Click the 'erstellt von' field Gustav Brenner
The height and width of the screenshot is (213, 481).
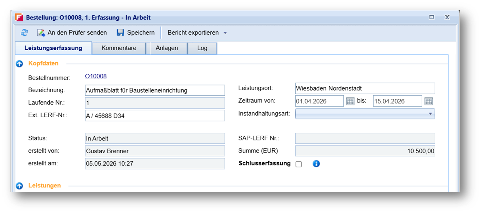pos(155,151)
